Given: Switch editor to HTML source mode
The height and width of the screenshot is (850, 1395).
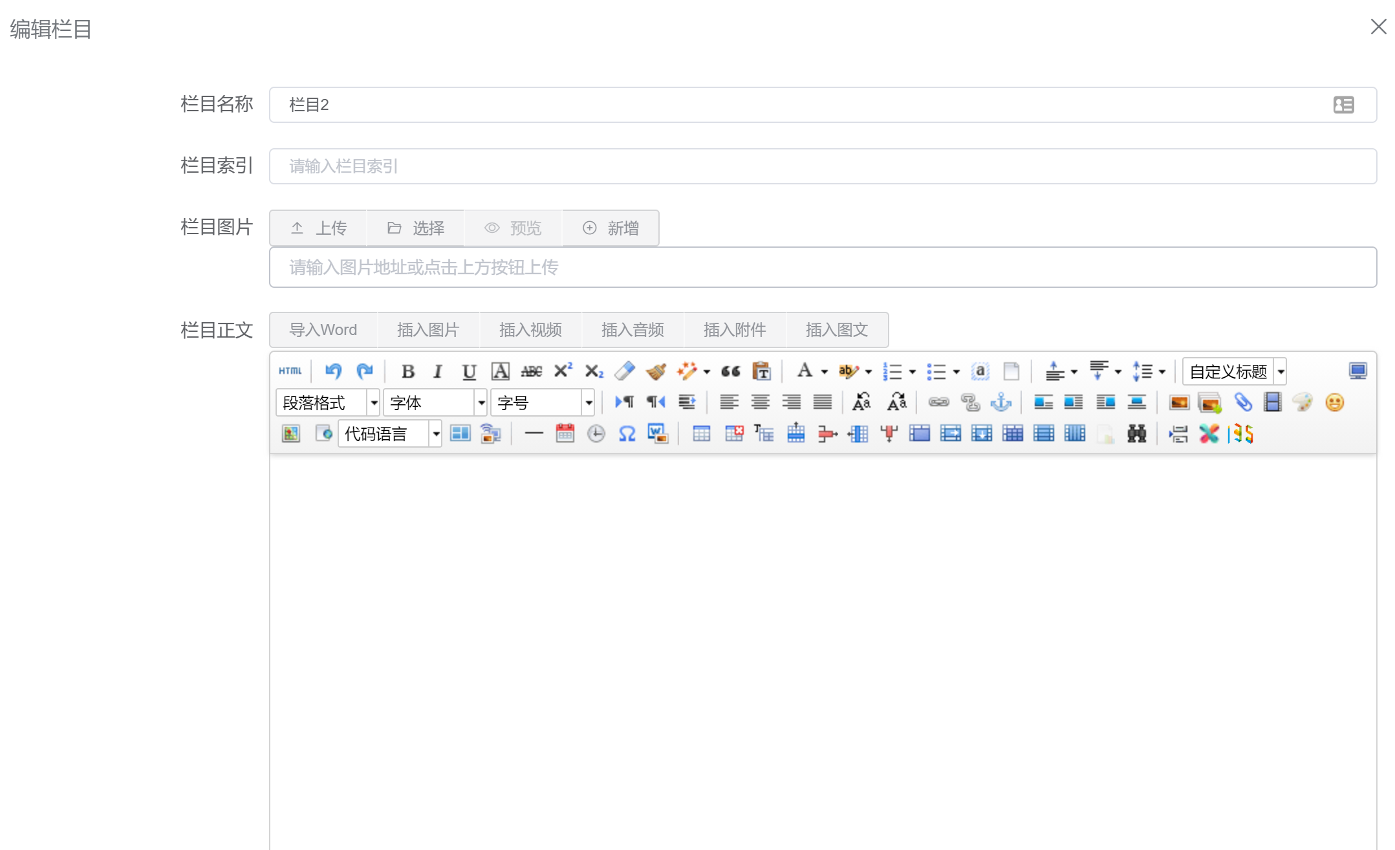Looking at the screenshot, I should coord(290,371).
